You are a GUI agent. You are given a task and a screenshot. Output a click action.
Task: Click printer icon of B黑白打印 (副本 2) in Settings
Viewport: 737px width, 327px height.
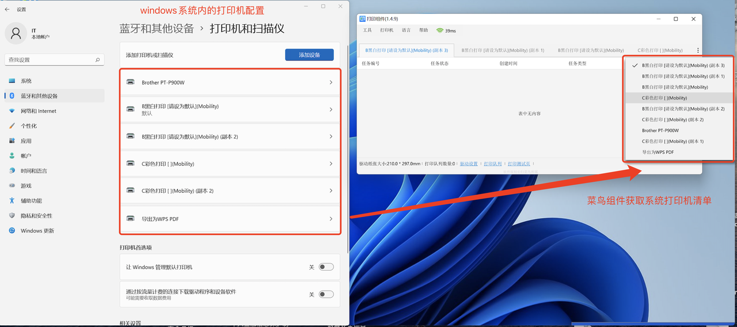[x=131, y=136]
